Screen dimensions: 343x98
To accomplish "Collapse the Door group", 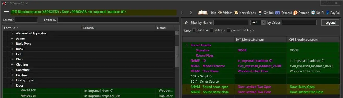I will click(12, 85).
